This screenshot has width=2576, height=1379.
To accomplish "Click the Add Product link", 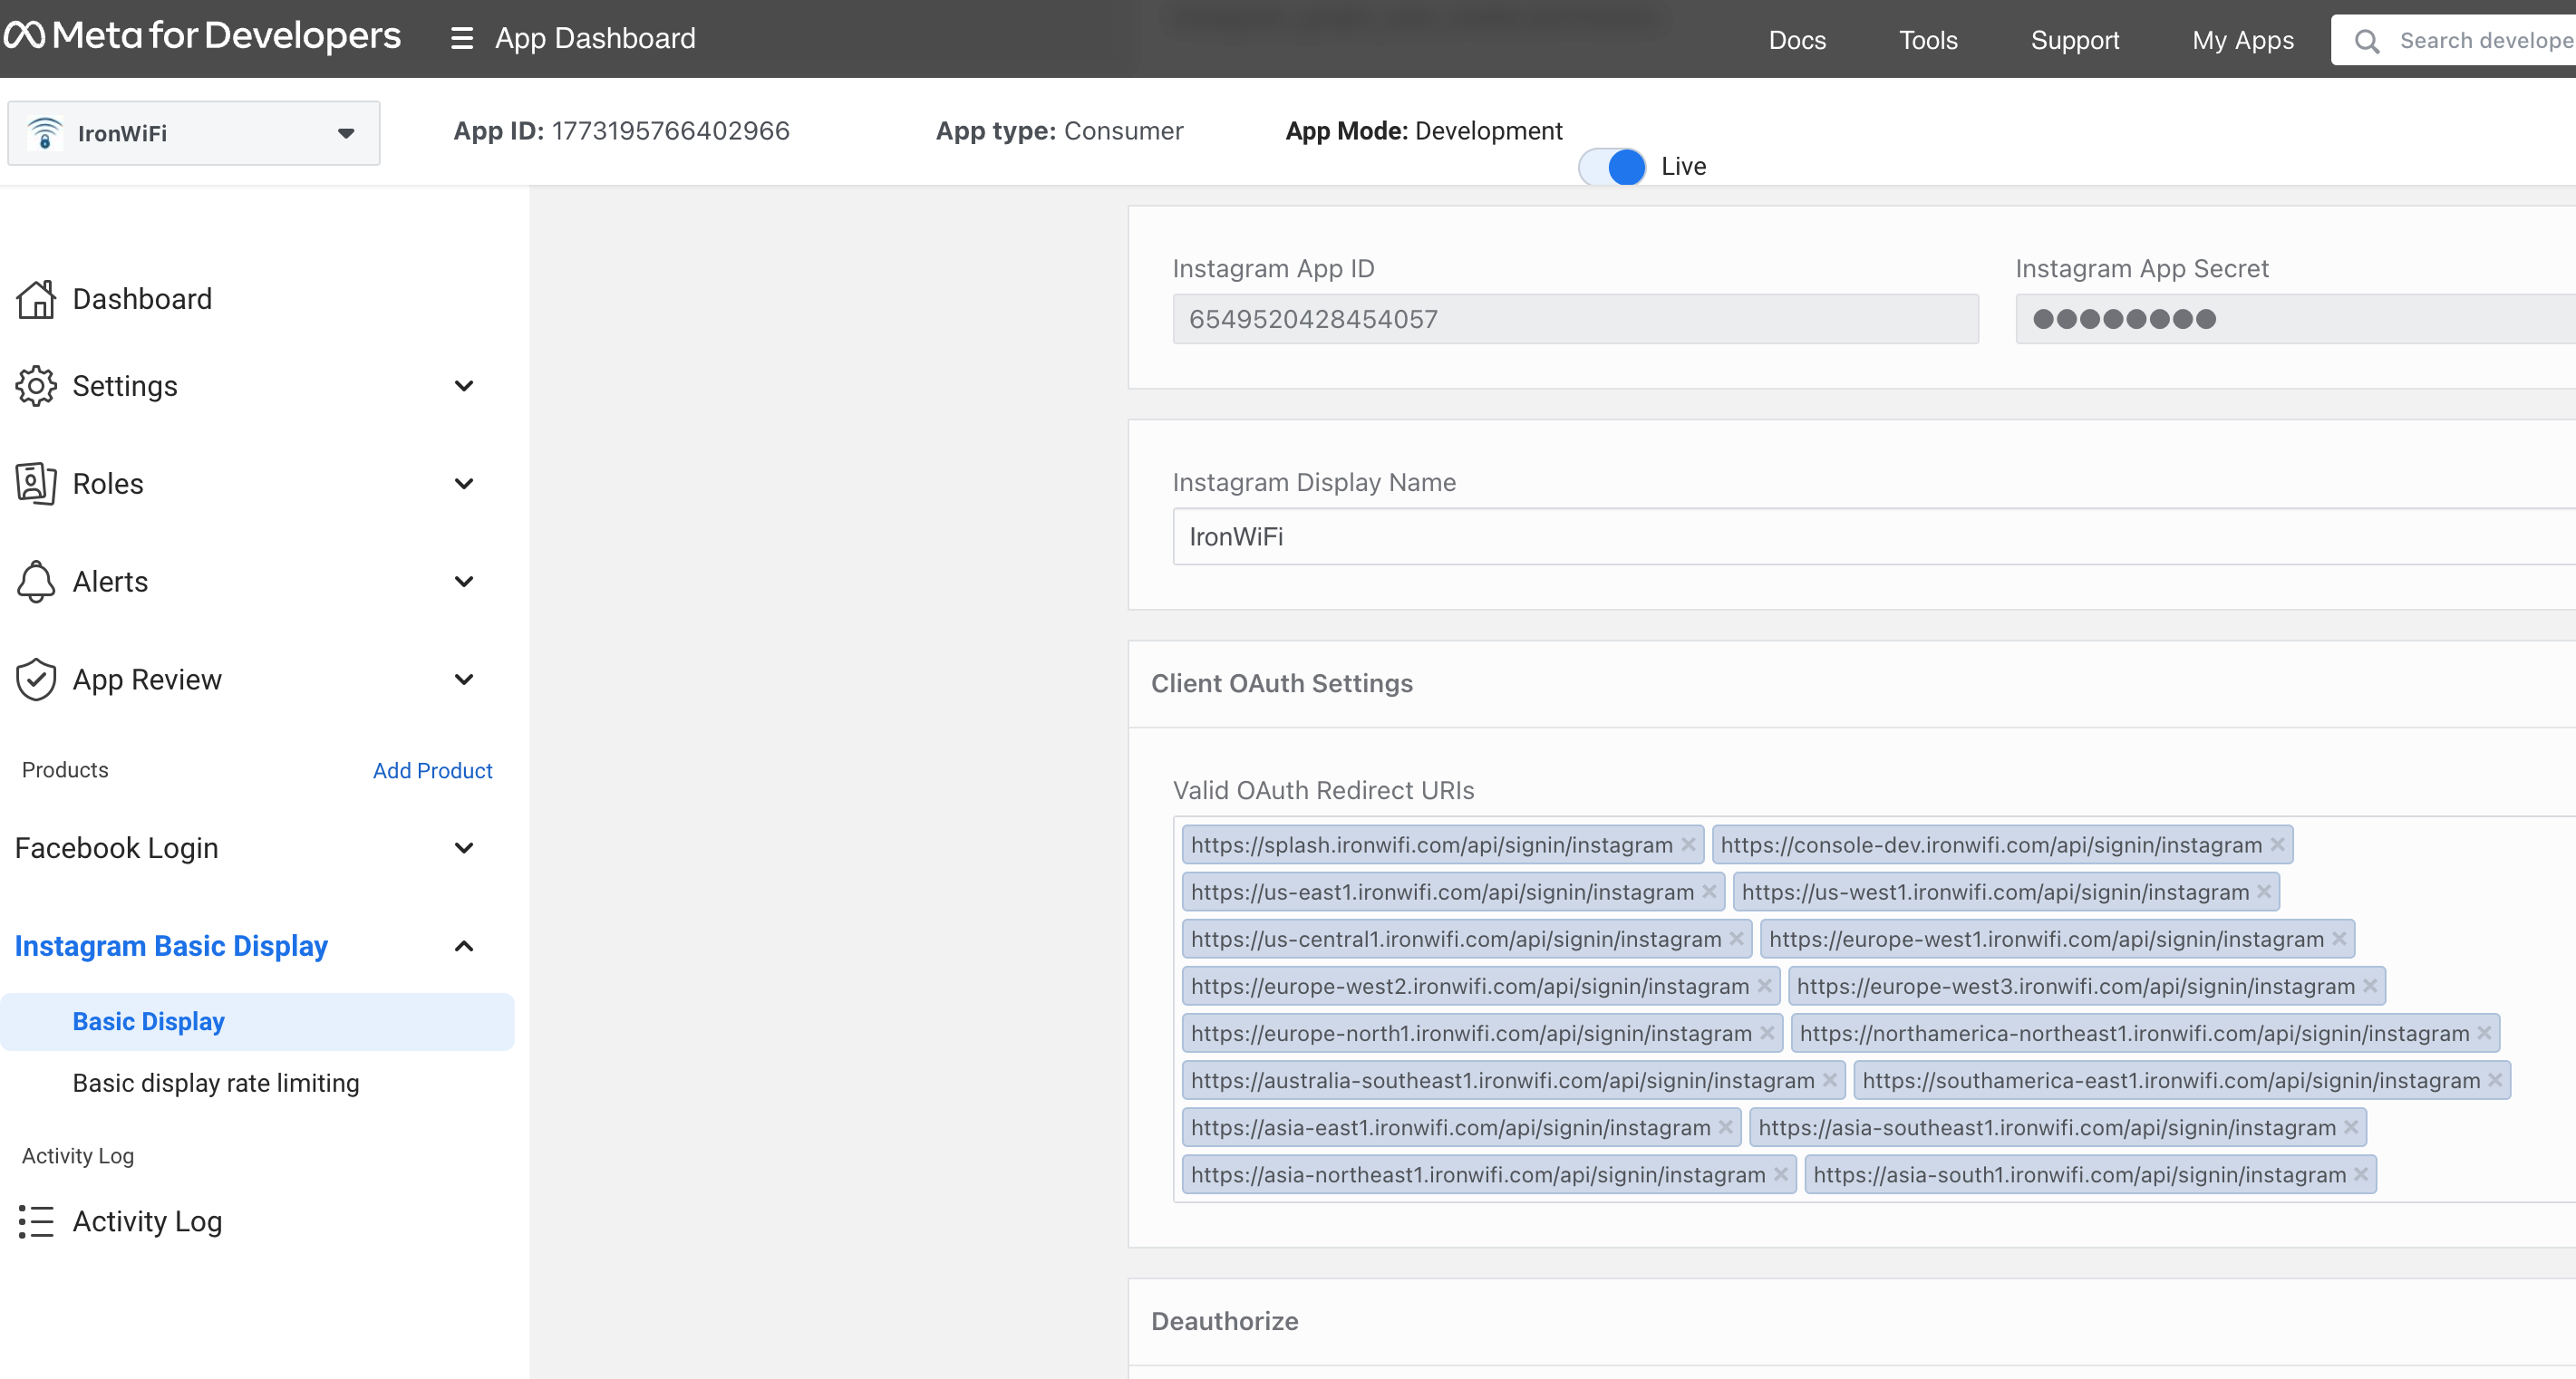I will tap(433, 770).
